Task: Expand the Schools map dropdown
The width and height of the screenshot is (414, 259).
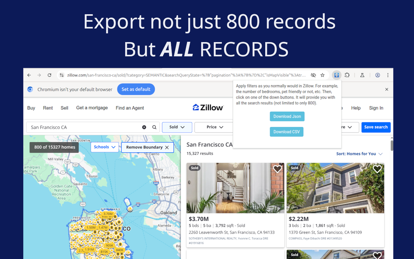Action: (104, 147)
